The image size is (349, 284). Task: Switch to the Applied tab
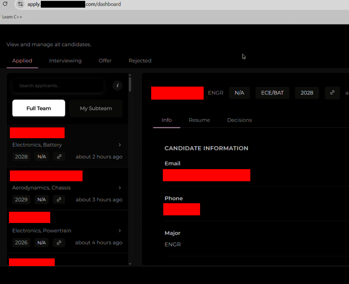22,61
